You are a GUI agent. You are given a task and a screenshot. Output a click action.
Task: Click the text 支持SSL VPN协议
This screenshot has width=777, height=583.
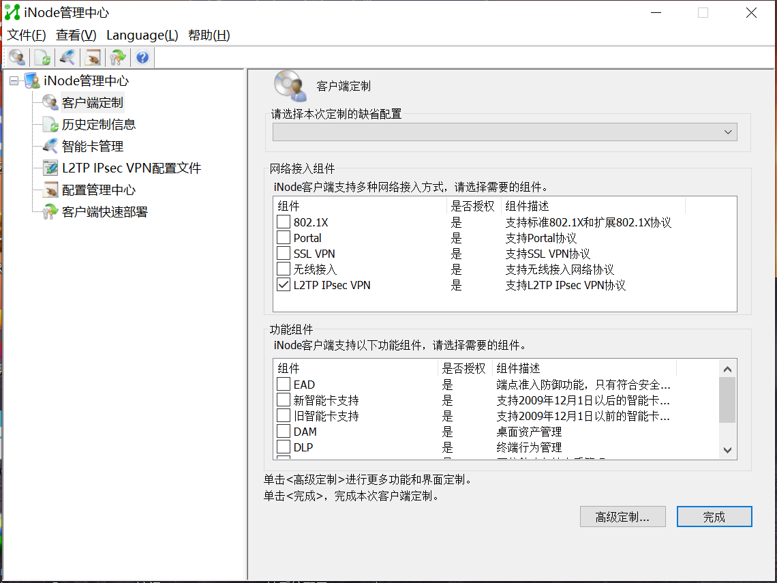[x=547, y=254]
